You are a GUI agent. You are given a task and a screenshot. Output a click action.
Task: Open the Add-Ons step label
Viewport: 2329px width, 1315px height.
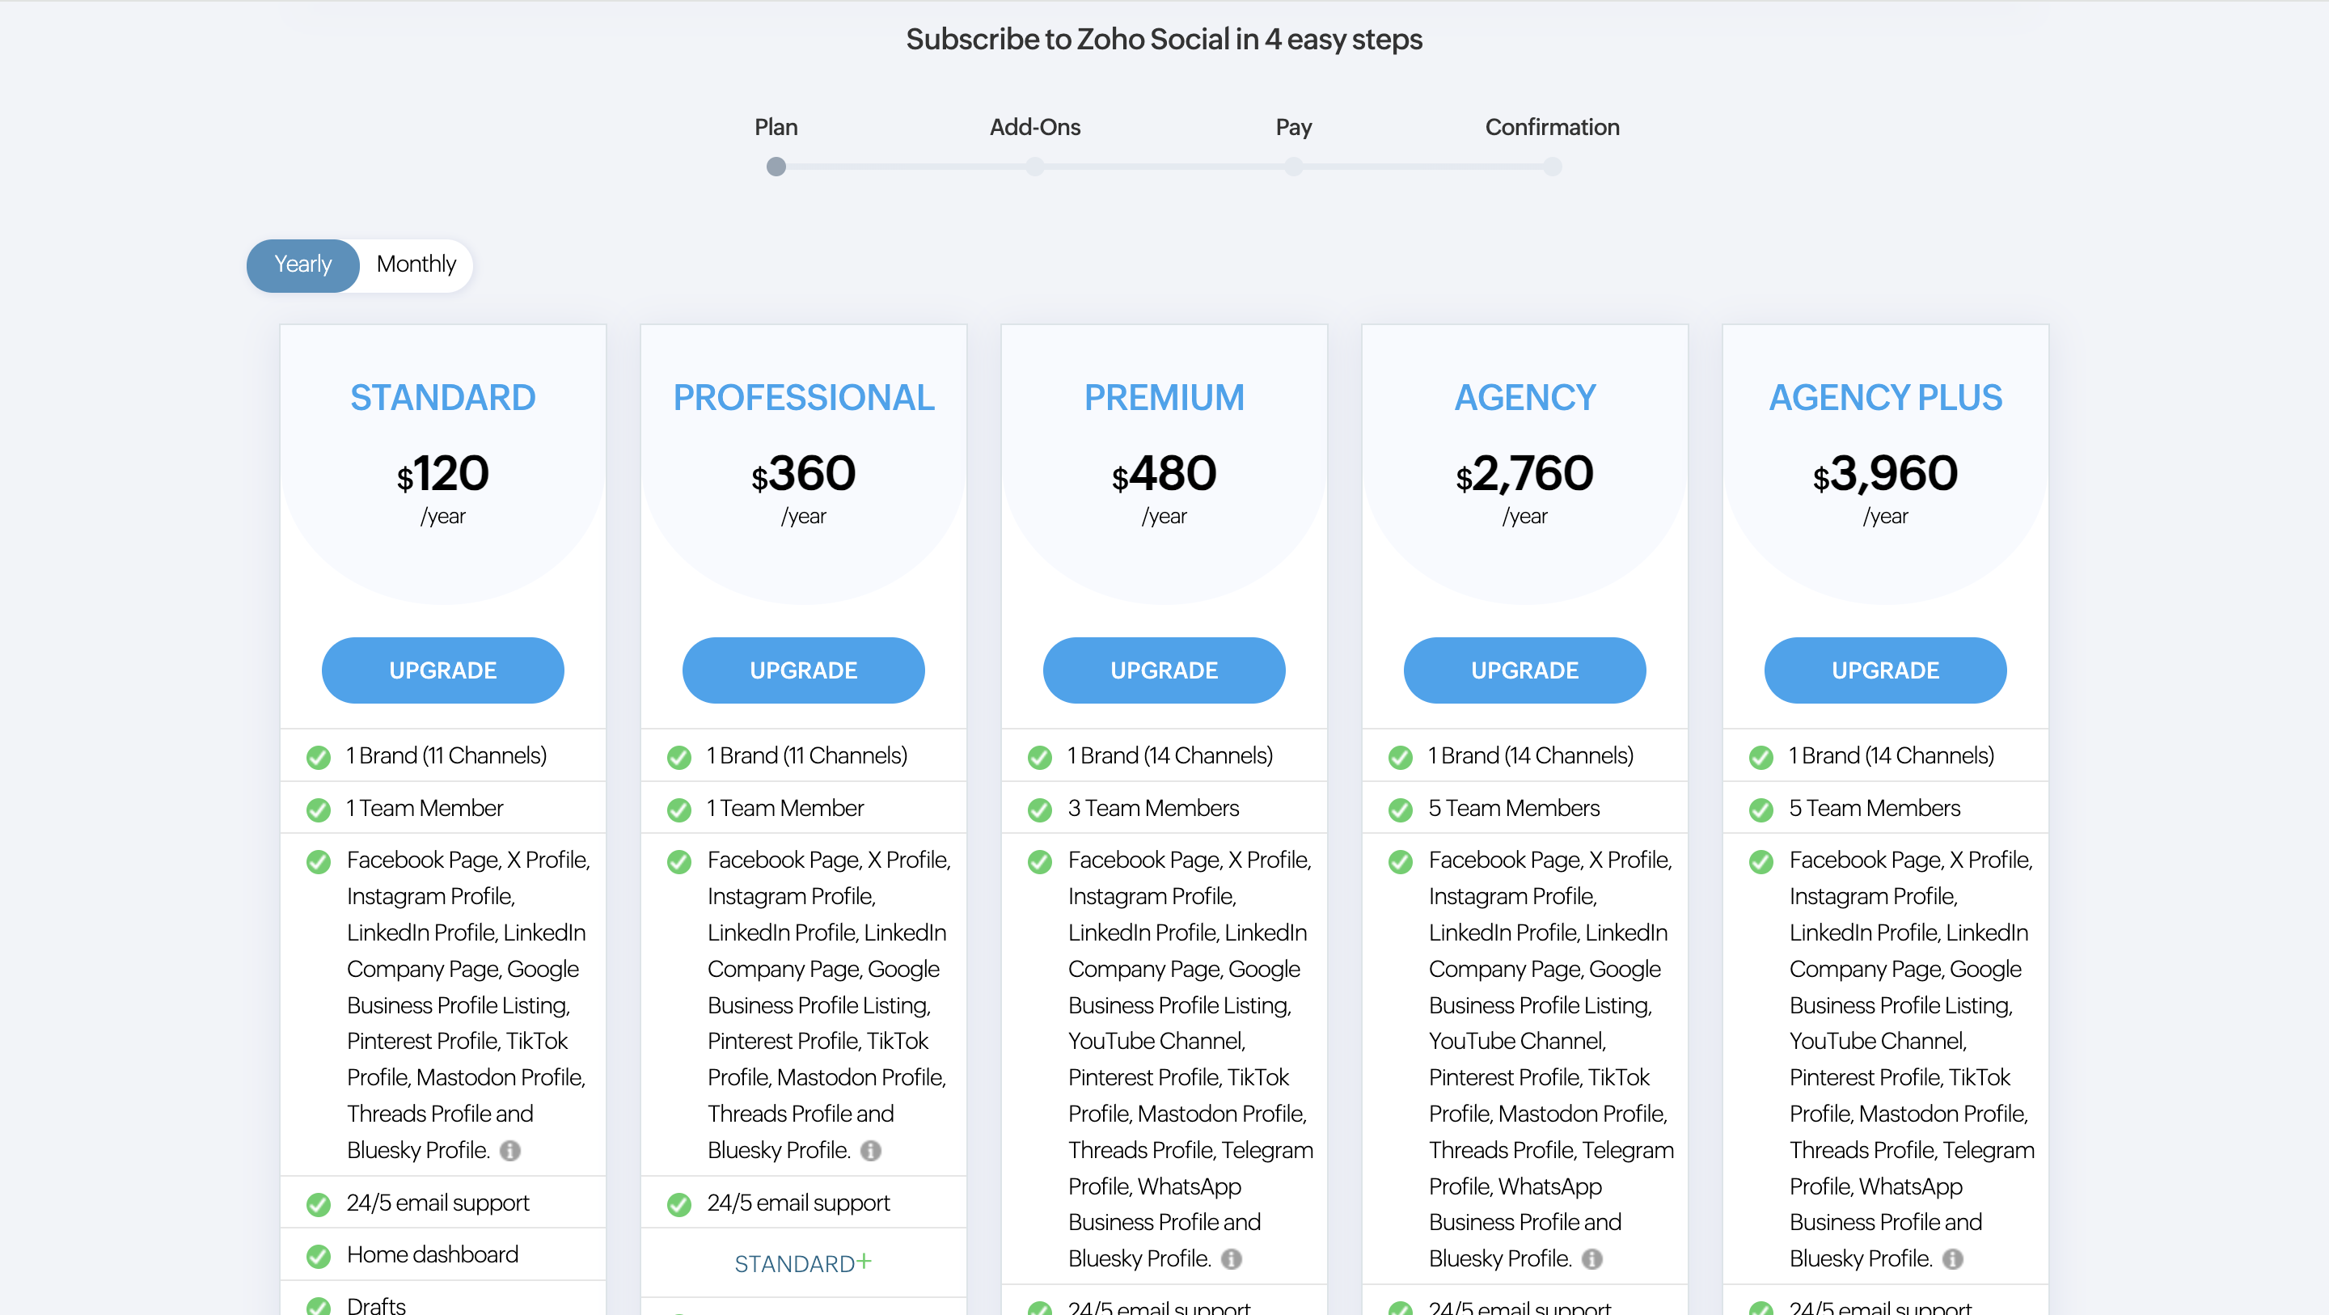click(x=1034, y=127)
